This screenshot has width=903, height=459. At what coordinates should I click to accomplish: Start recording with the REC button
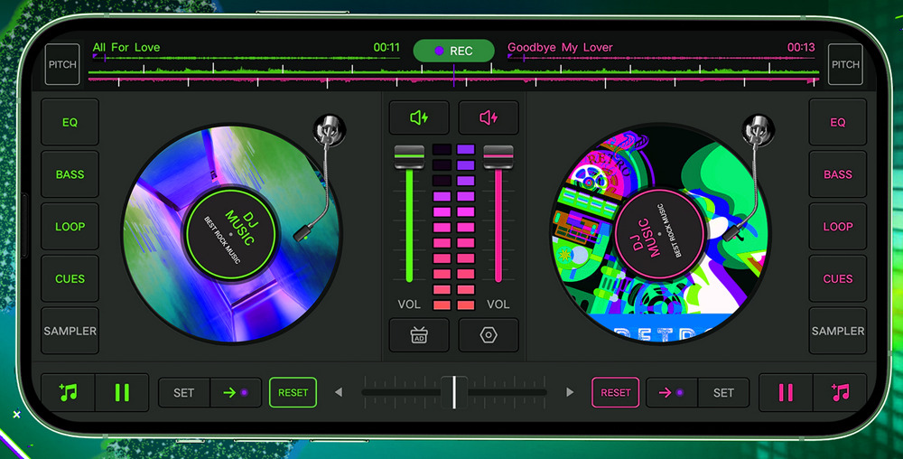click(x=454, y=51)
